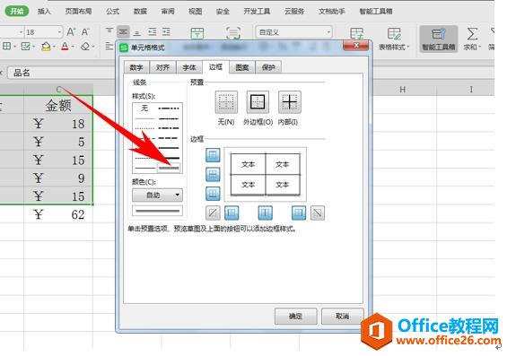Switch to the 保护 tab
The image size is (507, 356).
(268, 67)
